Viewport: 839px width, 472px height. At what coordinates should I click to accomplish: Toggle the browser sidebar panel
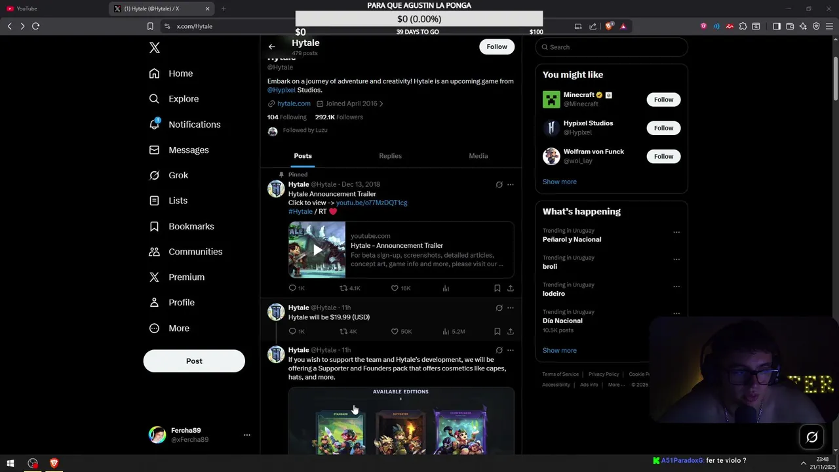(777, 26)
